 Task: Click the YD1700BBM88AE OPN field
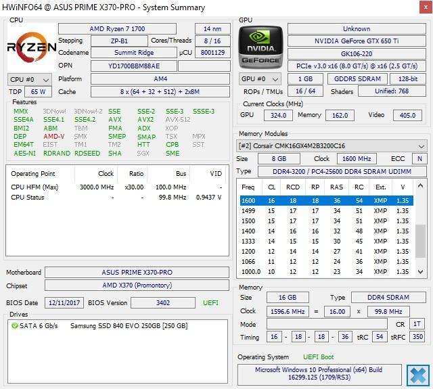pyautogui.click(x=134, y=66)
